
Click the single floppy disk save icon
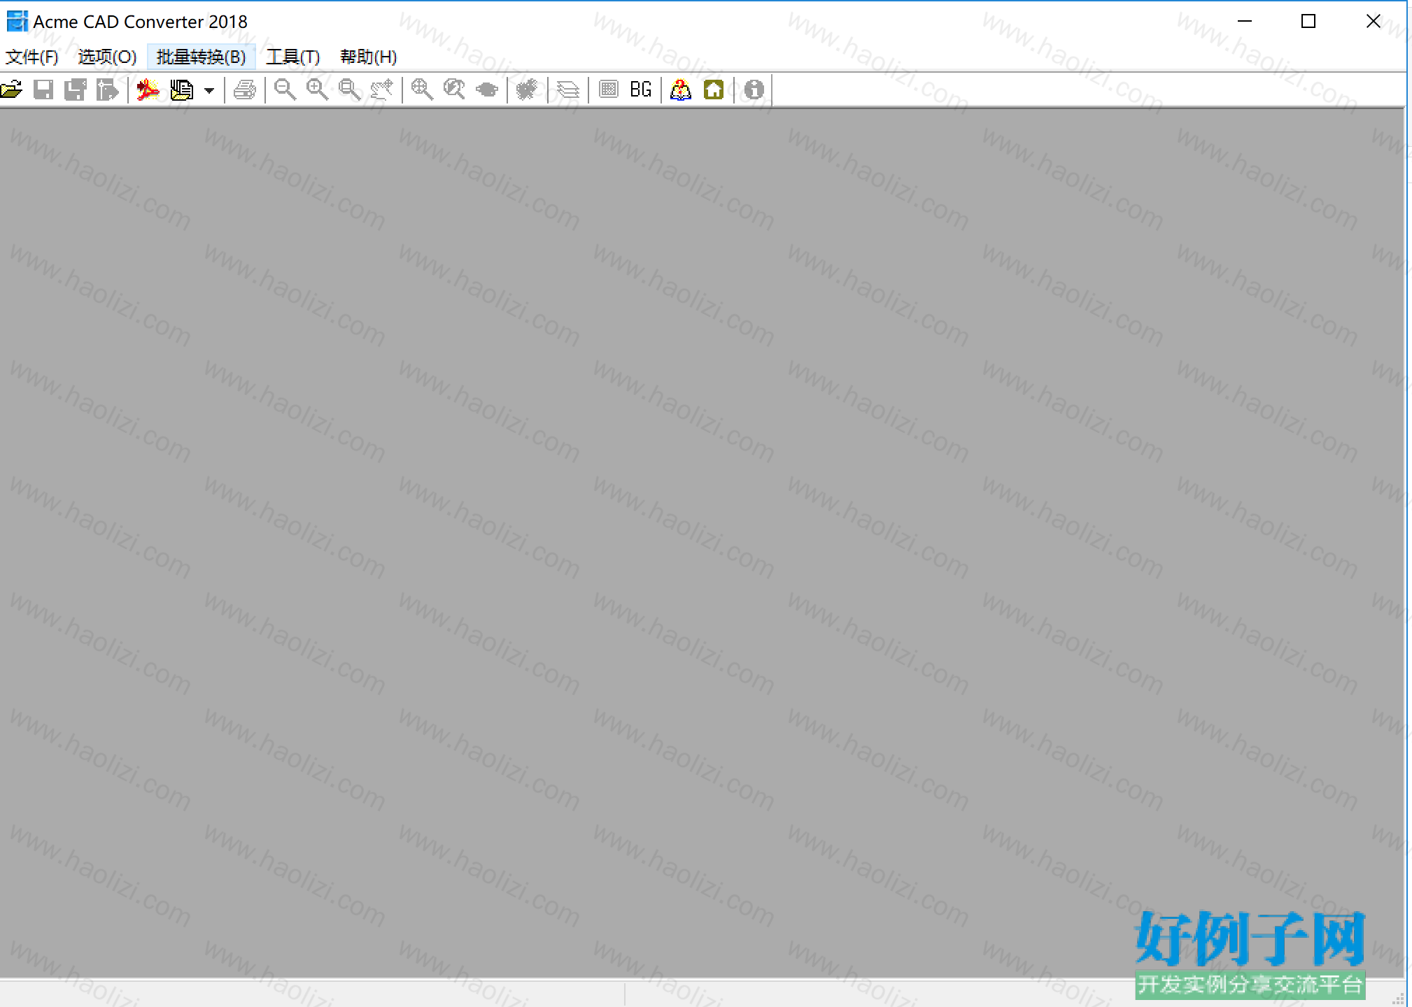click(43, 90)
